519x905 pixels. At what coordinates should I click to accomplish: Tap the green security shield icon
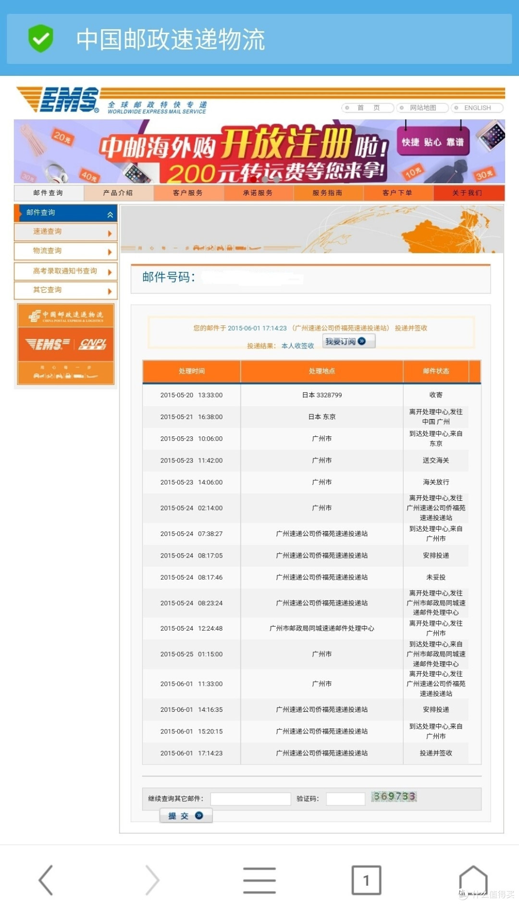pos(41,38)
